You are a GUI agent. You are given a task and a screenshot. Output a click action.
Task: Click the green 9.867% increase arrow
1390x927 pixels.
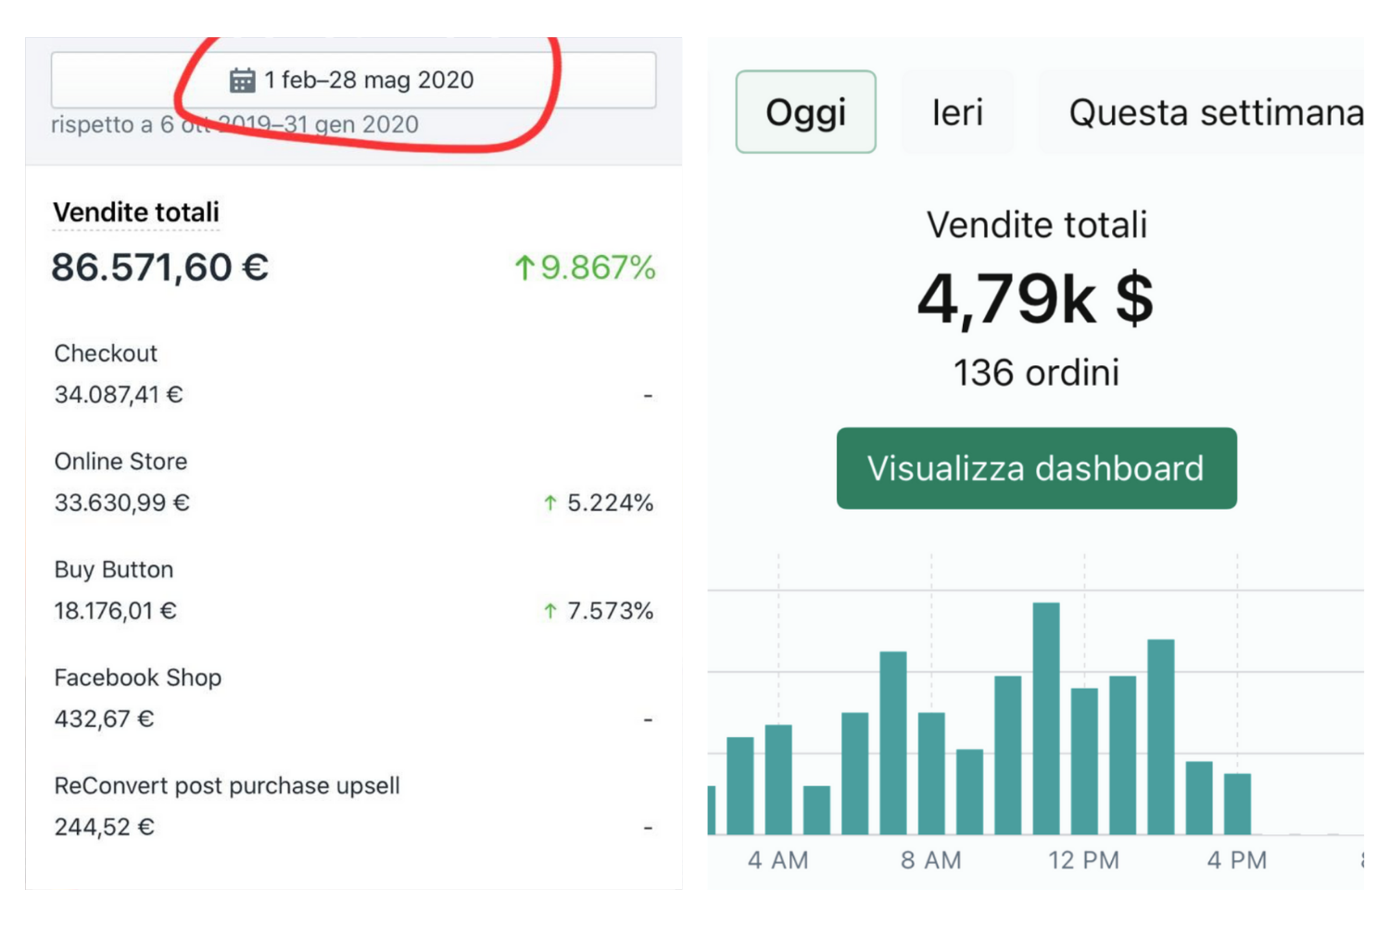pyautogui.click(x=524, y=268)
